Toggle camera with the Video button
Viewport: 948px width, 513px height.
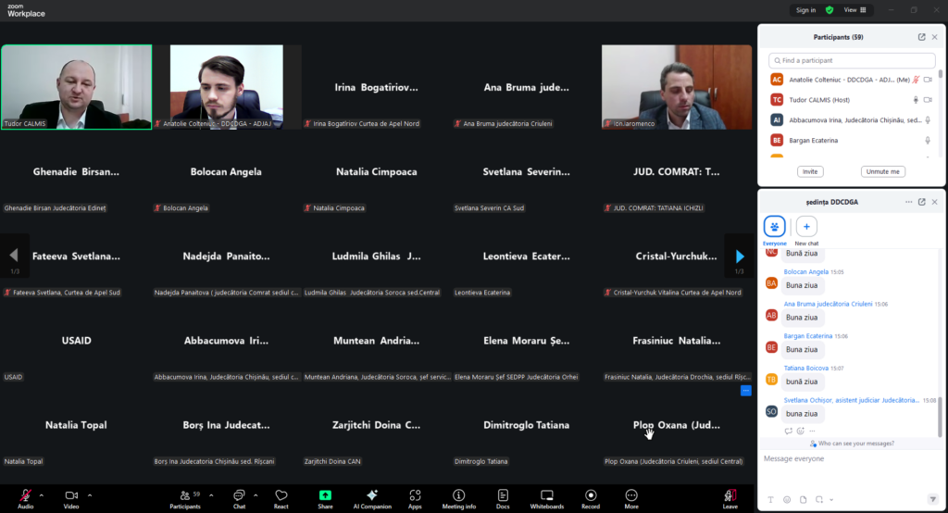pyautogui.click(x=71, y=498)
